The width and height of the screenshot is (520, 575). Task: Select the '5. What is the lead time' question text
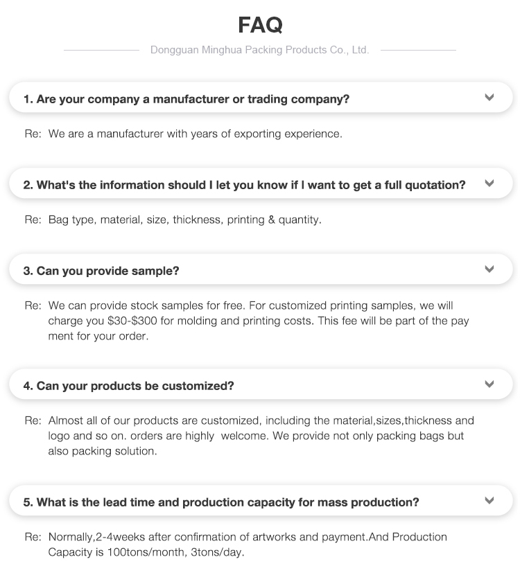[221, 502]
